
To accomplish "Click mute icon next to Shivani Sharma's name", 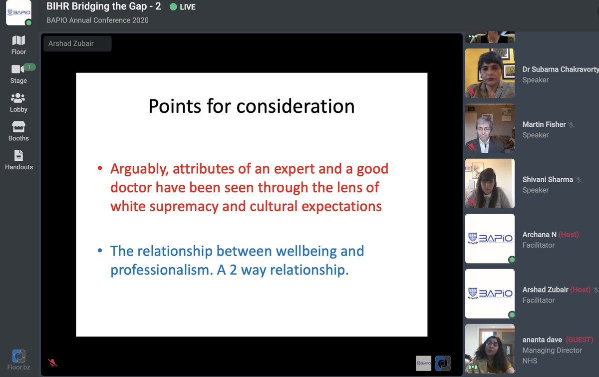I will [579, 180].
